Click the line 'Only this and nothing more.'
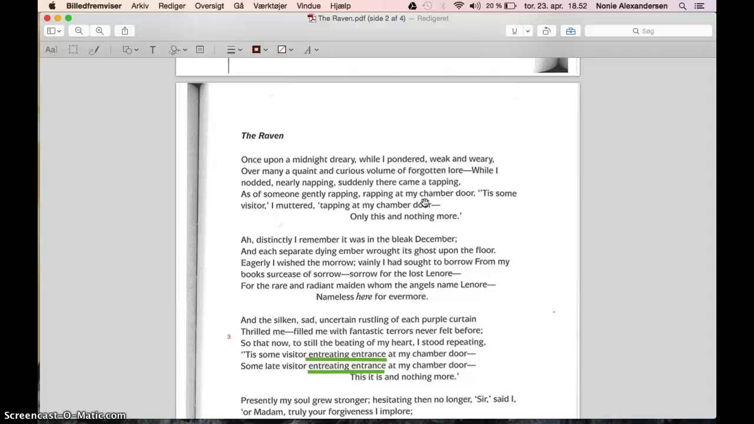 click(406, 216)
